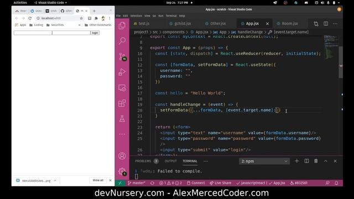The image size is (354, 199).
Task: Click Connect in the status bar
Action: coord(196,183)
